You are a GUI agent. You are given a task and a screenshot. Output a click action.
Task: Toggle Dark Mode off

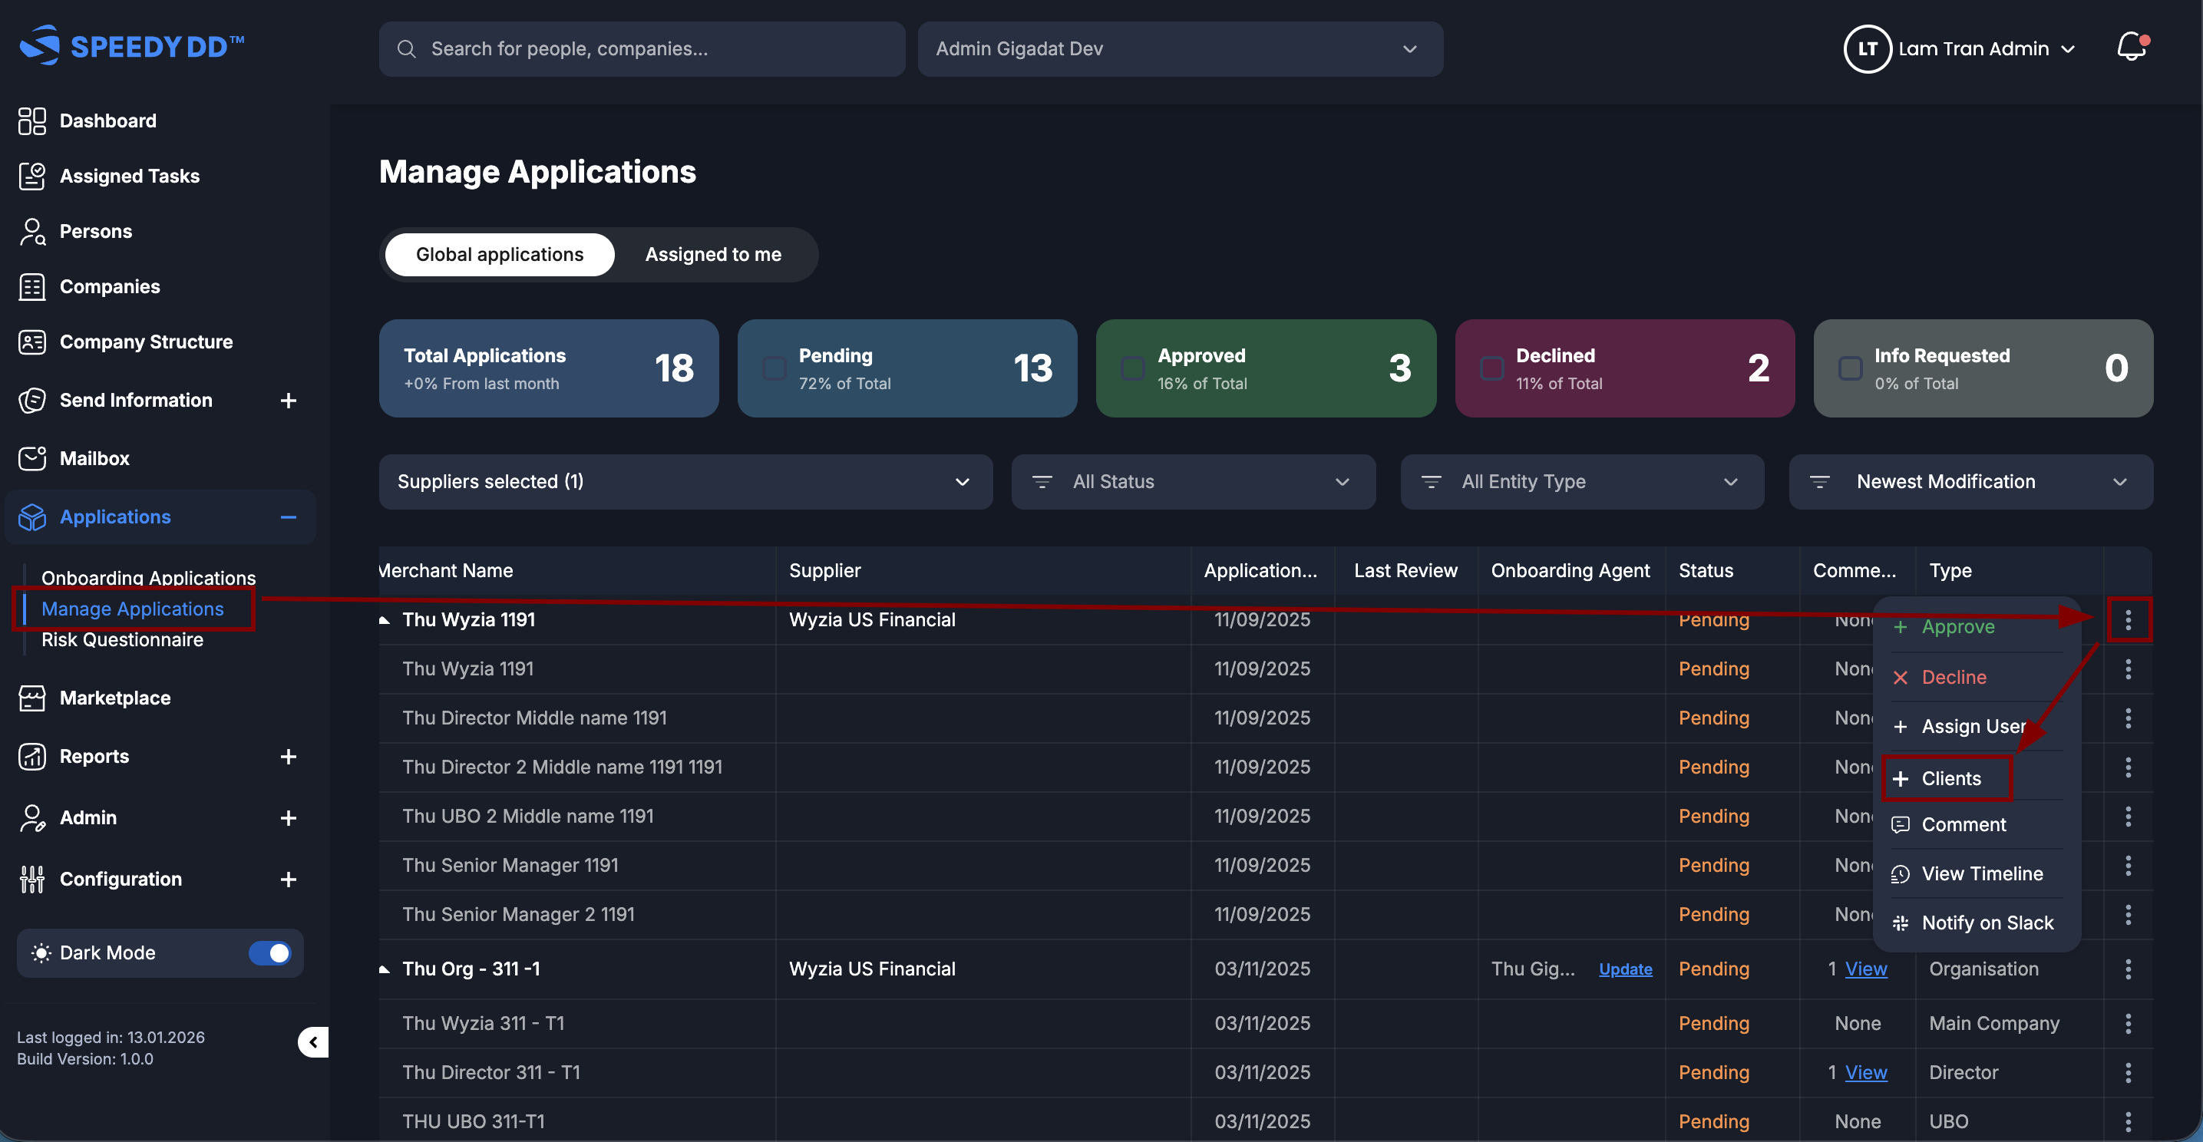(x=269, y=952)
